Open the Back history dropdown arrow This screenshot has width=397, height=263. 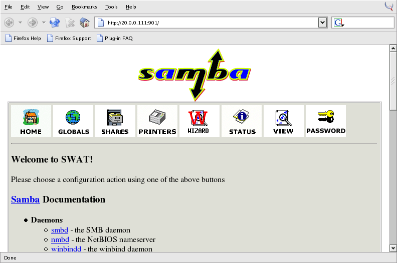[20, 22]
